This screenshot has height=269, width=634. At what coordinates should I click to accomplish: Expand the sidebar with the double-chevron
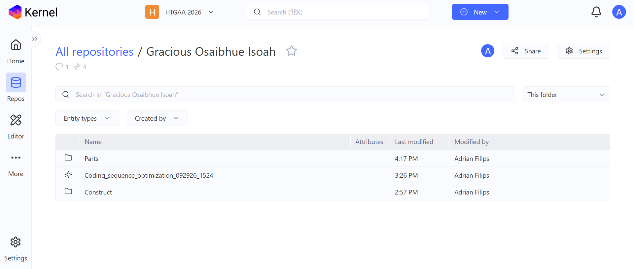point(35,39)
